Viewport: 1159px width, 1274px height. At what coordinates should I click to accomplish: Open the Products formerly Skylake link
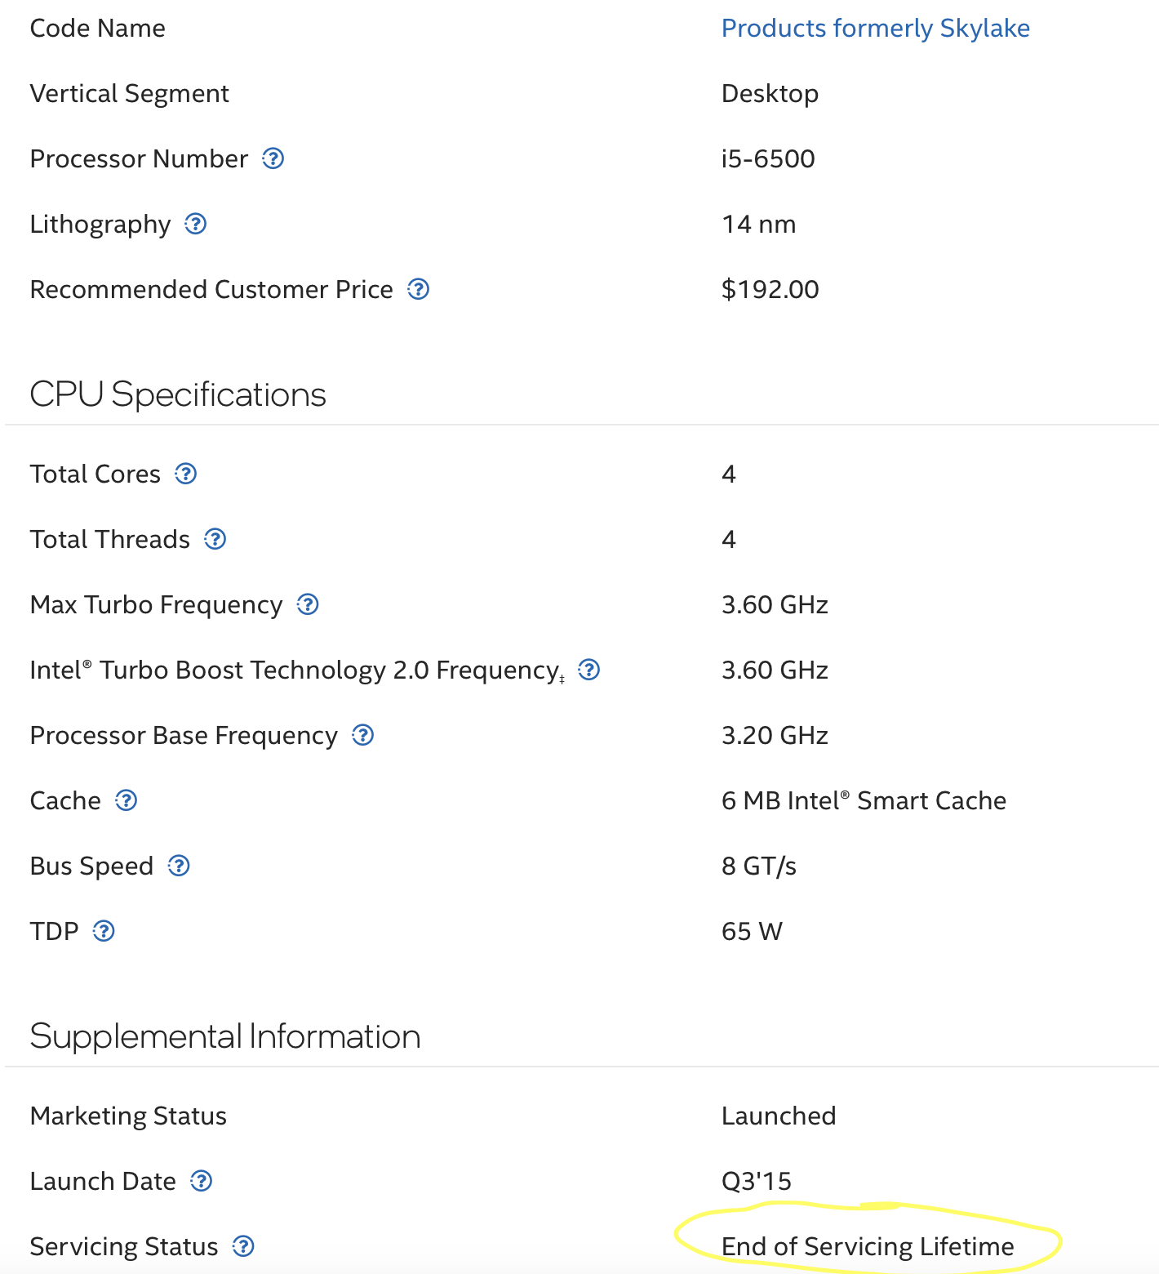coord(875,28)
